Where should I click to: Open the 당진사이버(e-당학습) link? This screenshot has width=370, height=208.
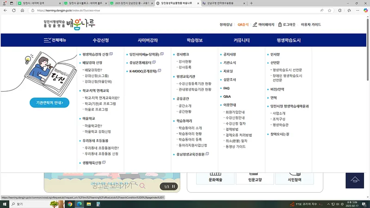tap(147, 54)
